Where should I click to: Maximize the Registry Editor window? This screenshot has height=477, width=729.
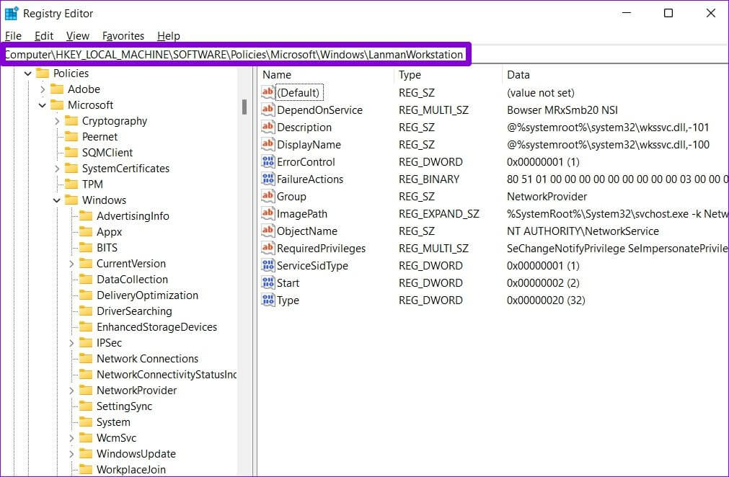click(x=668, y=13)
